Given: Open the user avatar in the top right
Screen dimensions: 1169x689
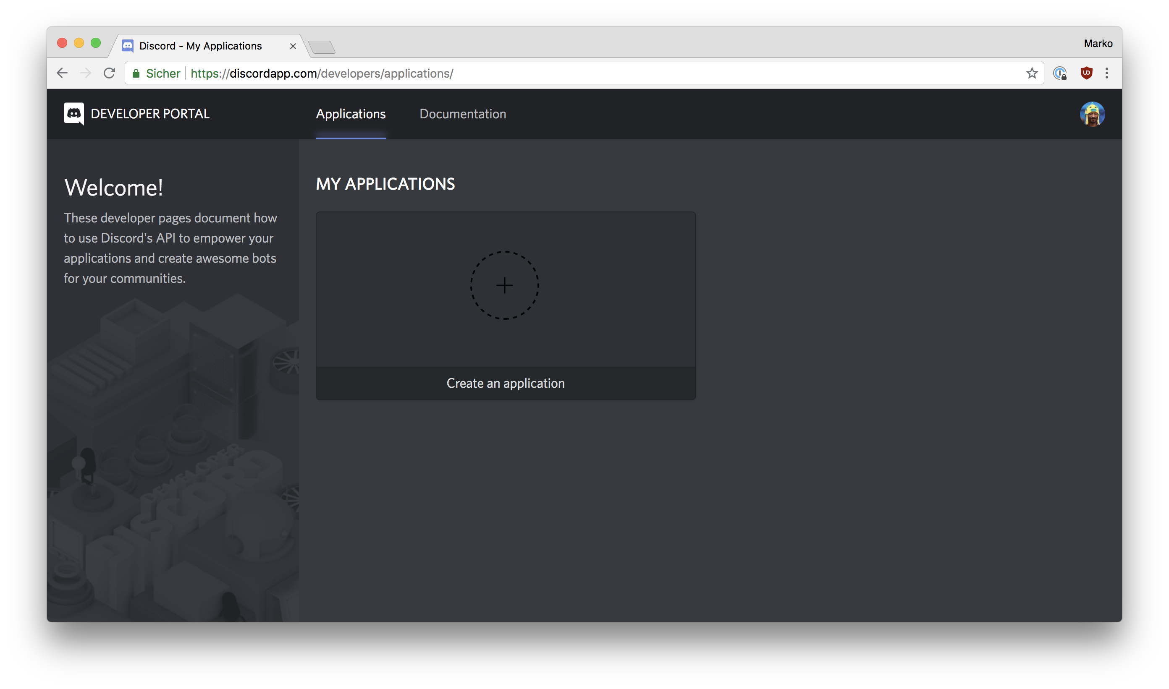Looking at the screenshot, I should tap(1091, 114).
